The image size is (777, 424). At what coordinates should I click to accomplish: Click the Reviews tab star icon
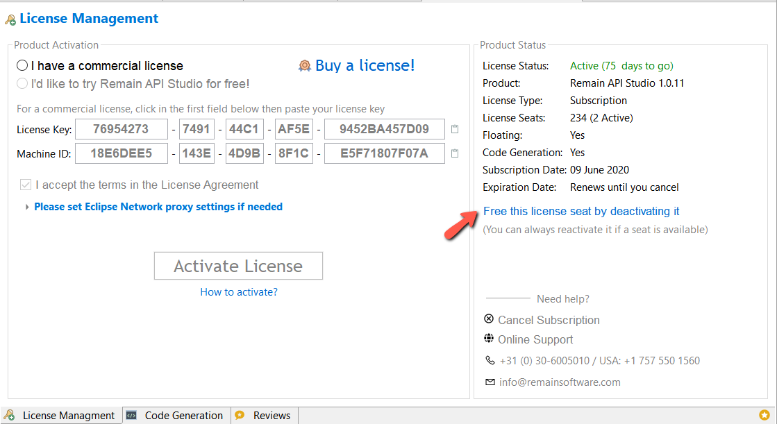[240, 415]
